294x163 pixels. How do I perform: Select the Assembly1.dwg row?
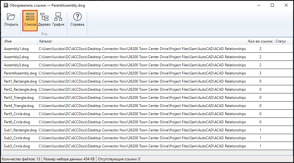[x=148, y=49]
